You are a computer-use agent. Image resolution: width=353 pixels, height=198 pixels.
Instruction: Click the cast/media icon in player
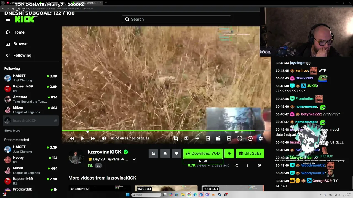[218, 138]
